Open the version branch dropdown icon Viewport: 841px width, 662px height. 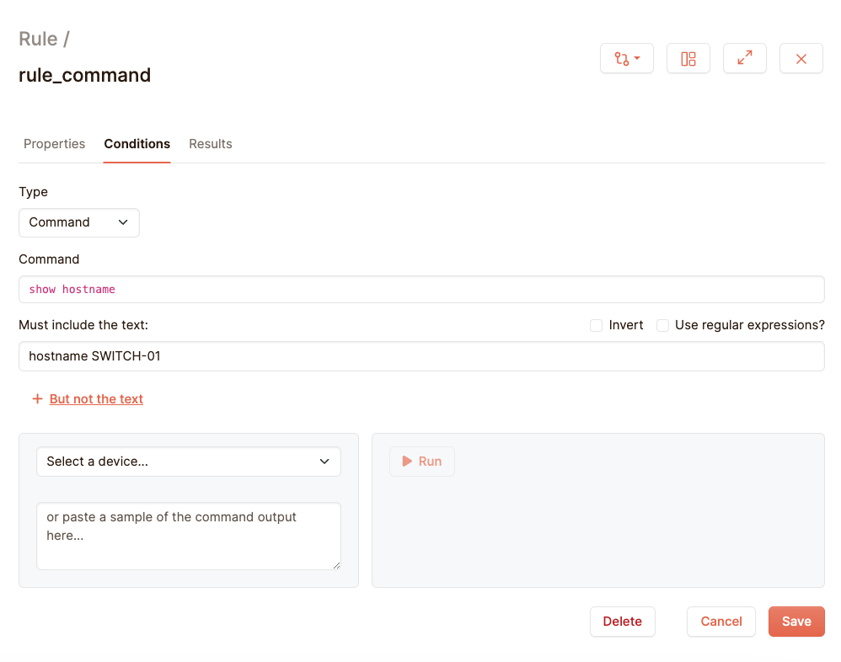pos(626,59)
